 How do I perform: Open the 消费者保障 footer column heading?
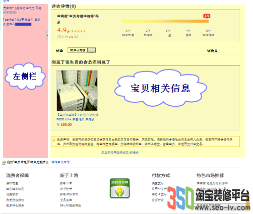coord(18,176)
